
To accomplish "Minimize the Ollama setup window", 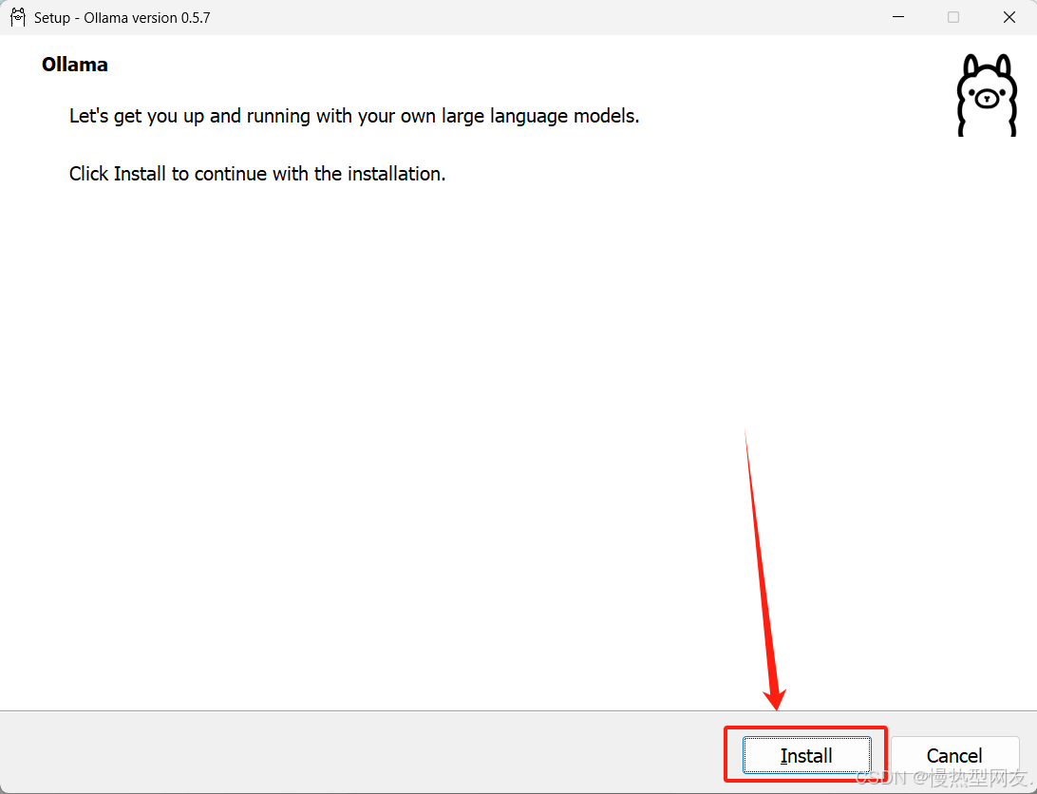I will (898, 17).
